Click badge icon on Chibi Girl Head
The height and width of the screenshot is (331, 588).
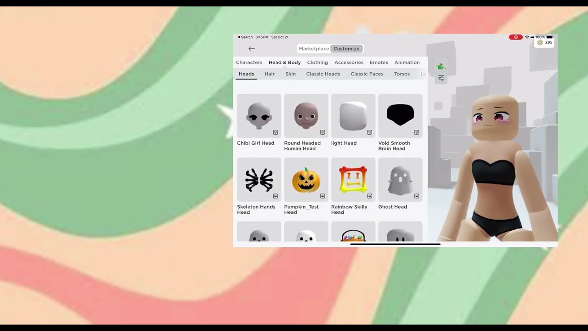click(276, 132)
